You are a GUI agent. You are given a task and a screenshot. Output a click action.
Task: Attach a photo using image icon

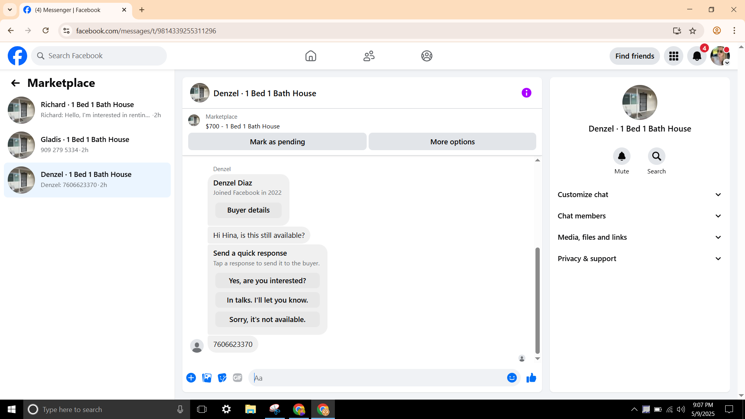tap(207, 378)
